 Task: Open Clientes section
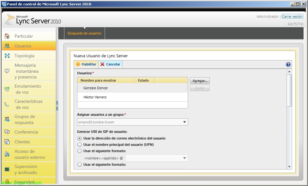[x=29, y=142]
